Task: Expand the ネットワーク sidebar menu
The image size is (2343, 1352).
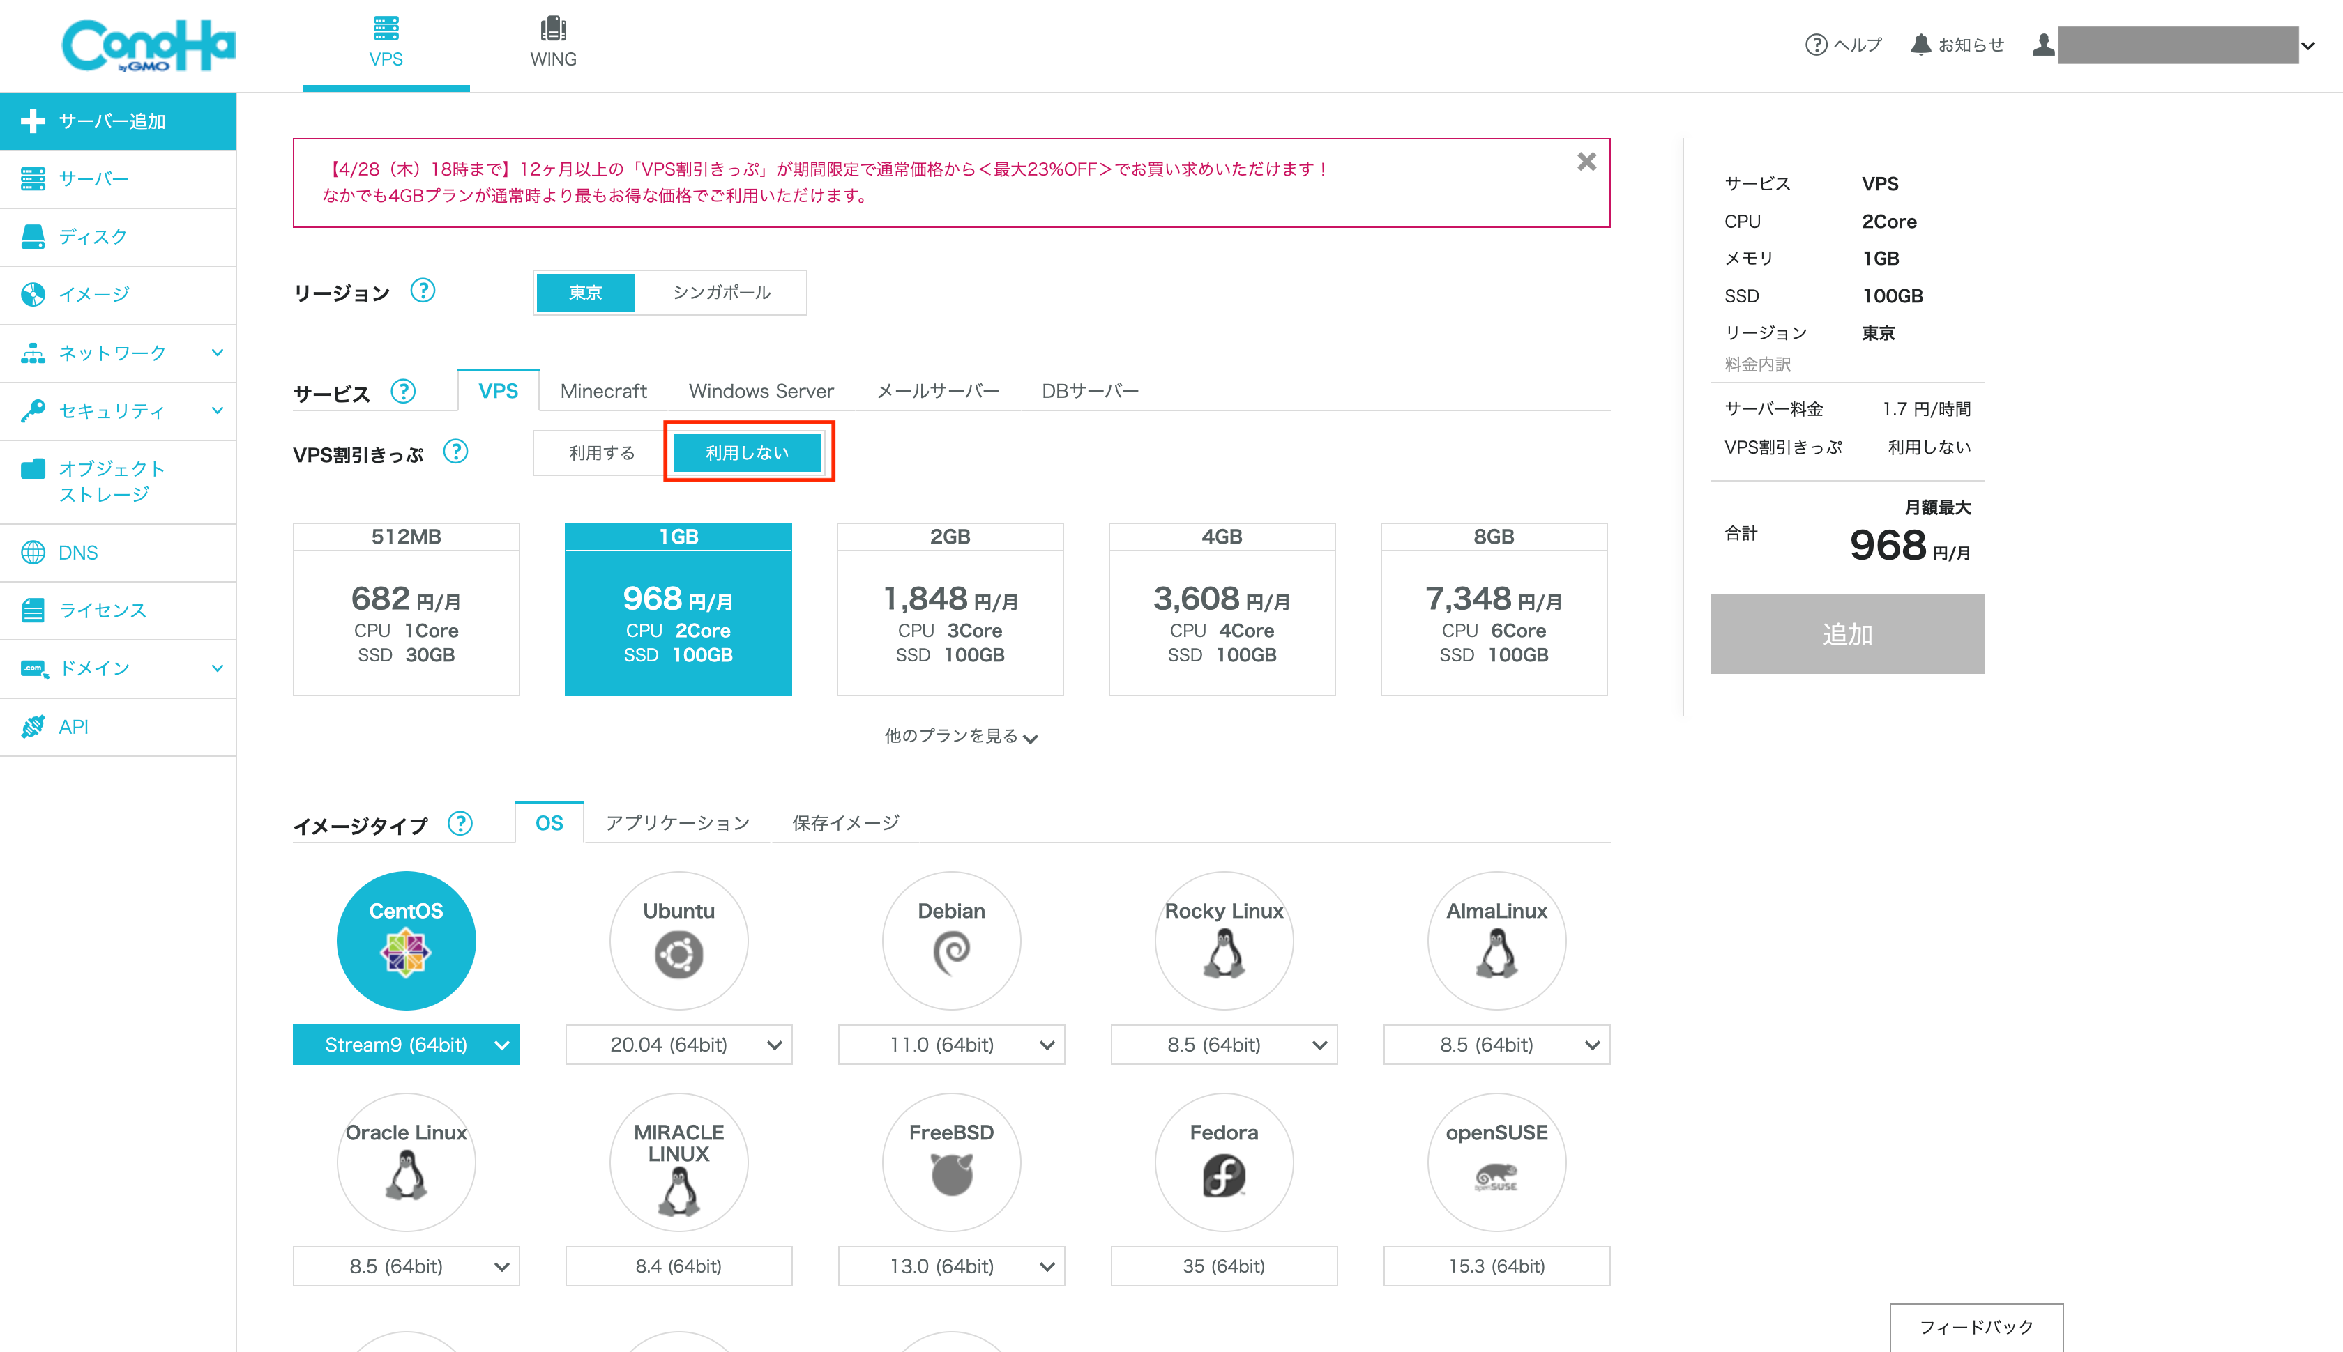Action: click(118, 353)
